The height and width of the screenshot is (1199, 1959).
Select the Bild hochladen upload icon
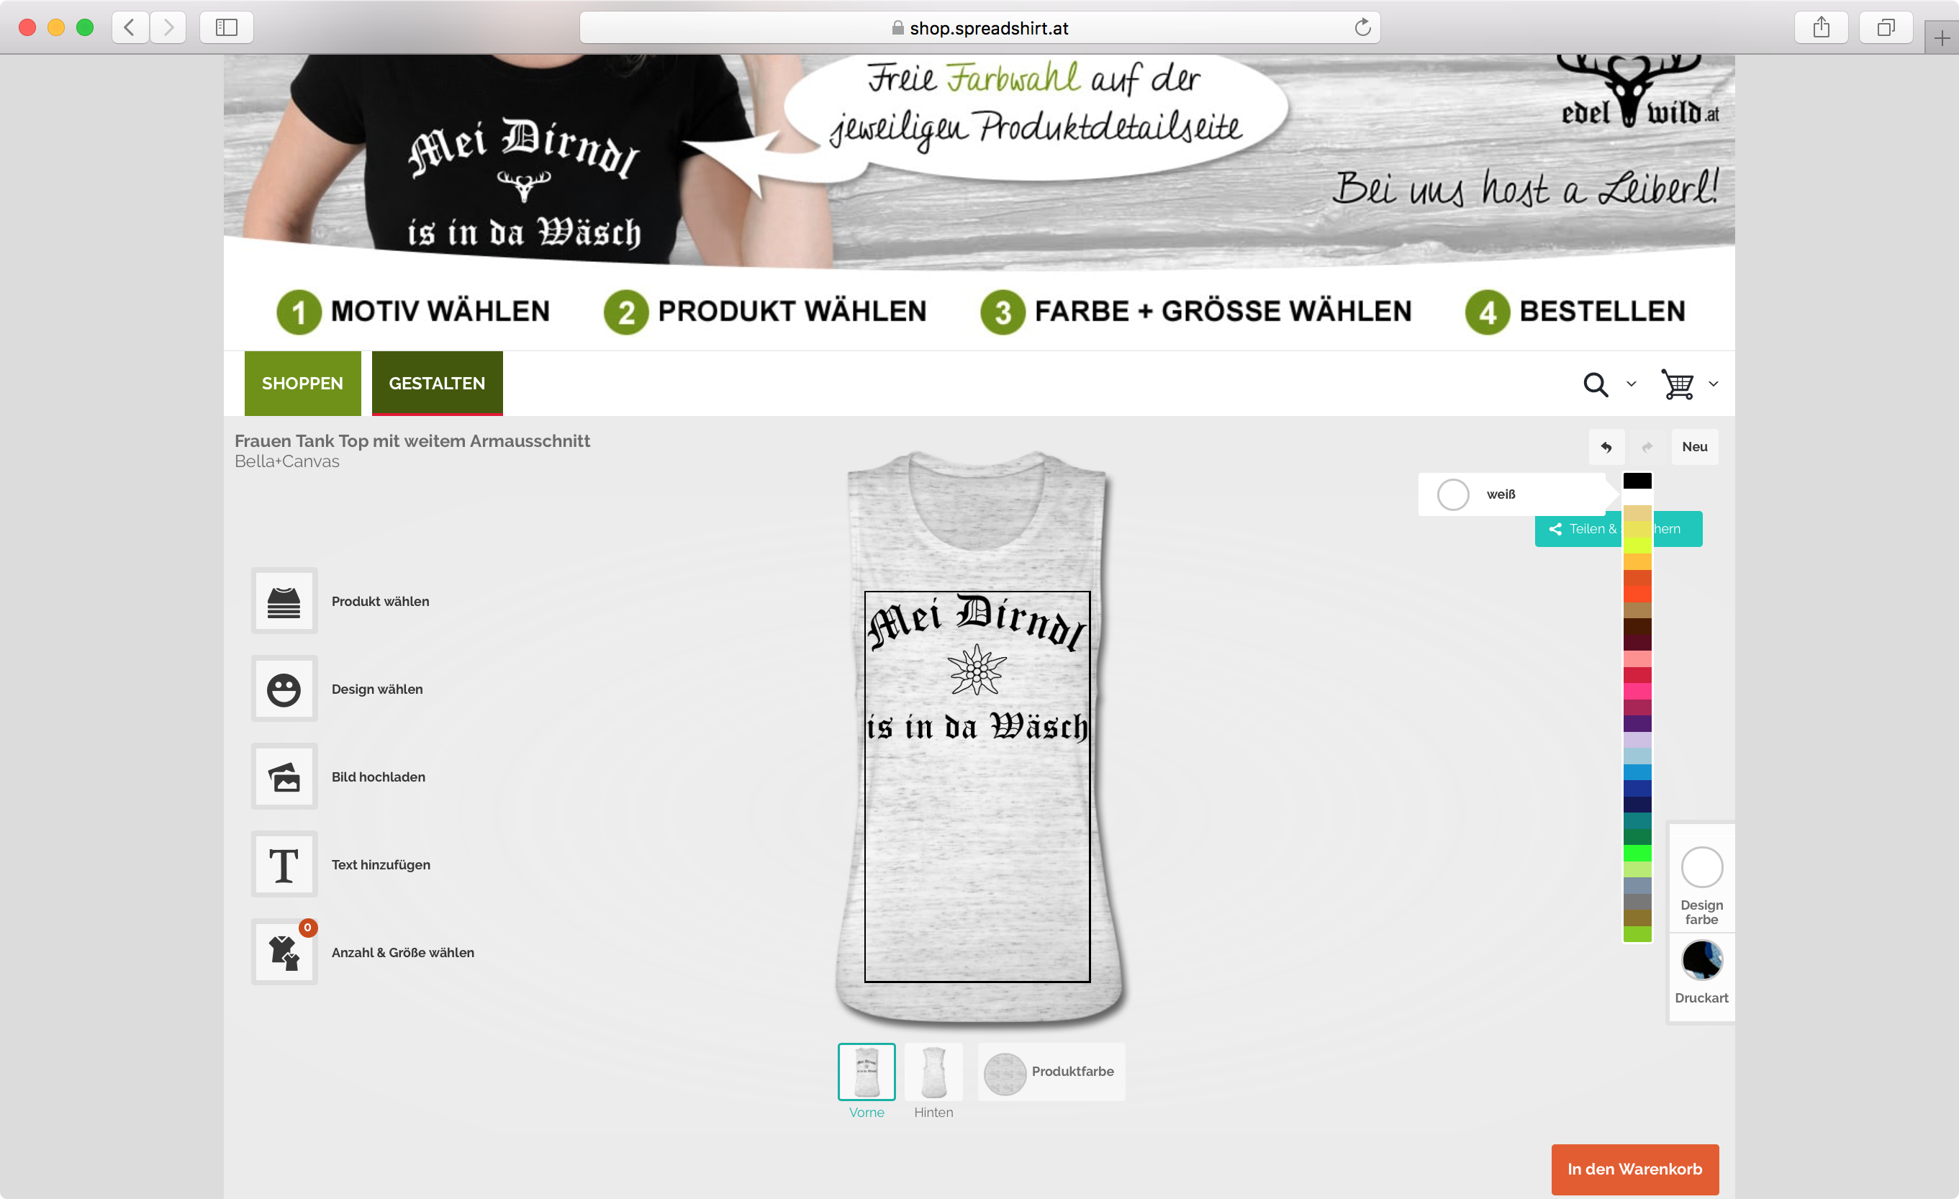(284, 777)
